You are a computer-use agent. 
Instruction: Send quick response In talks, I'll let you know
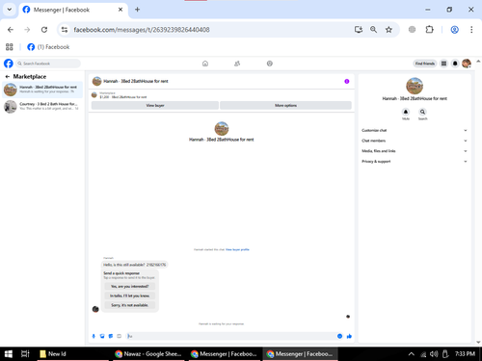point(129,296)
